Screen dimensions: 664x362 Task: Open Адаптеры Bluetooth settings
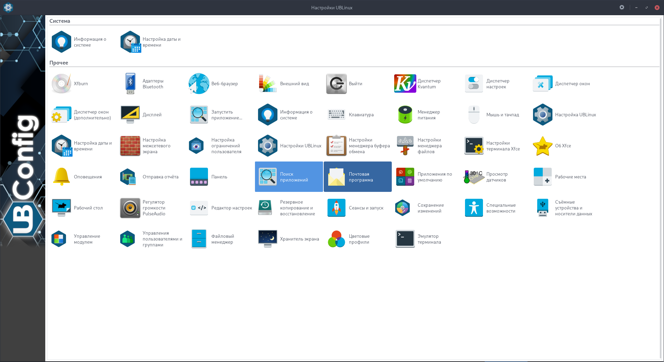click(151, 84)
